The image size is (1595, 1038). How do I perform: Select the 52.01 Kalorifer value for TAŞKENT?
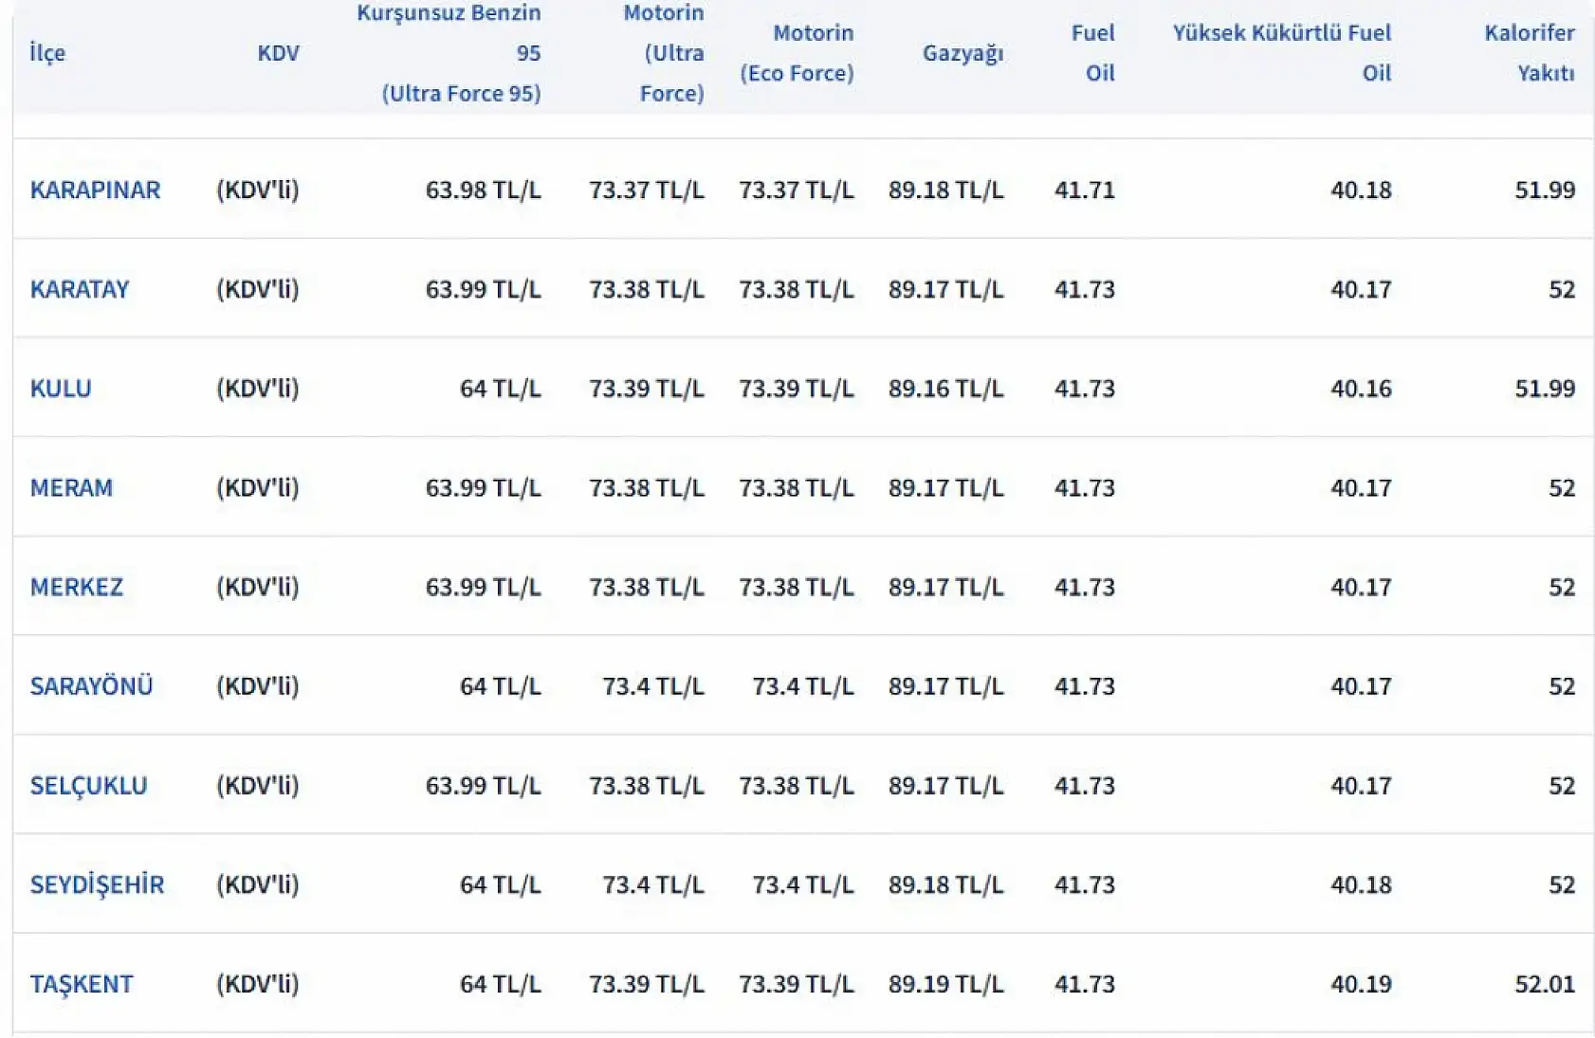coord(1545,984)
